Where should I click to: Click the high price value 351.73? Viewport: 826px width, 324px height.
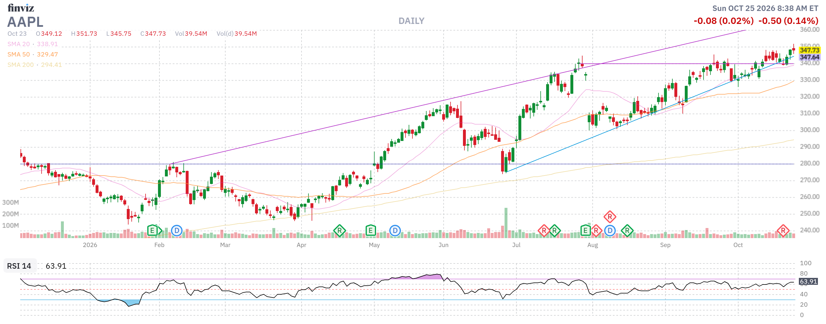click(x=87, y=34)
